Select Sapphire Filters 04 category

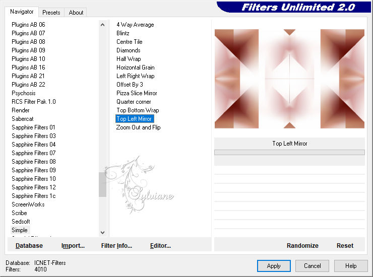(34, 145)
